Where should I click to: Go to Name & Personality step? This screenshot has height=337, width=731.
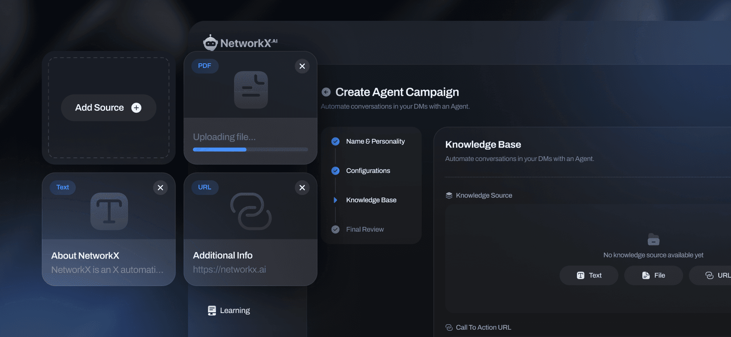(x=375, y=141)
